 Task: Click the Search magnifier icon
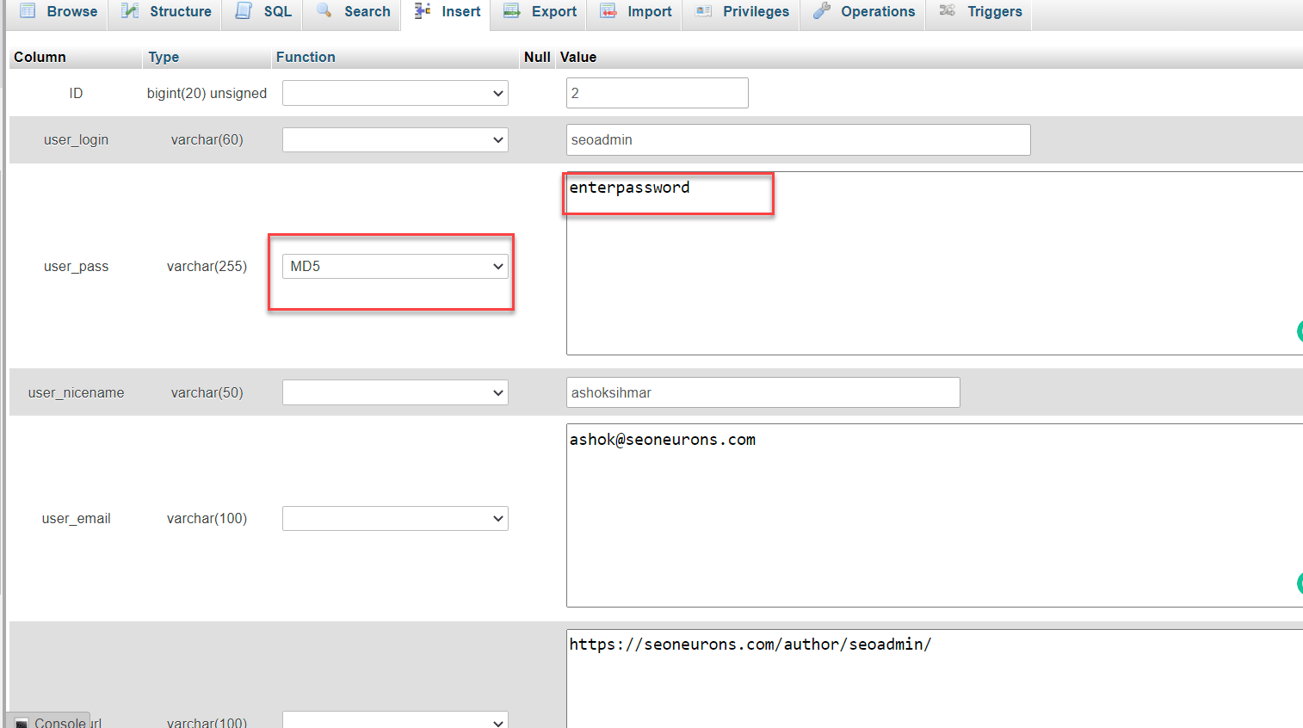[x=324, y=11]
